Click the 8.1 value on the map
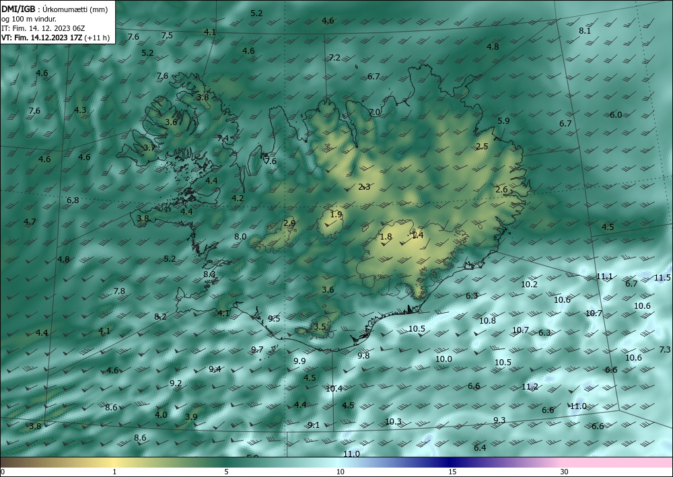 click(585, 31)
